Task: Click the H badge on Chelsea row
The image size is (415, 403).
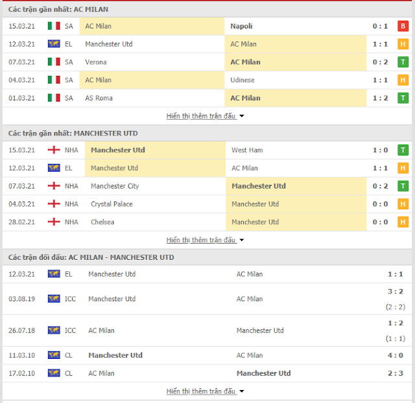Action: point(403,222)
